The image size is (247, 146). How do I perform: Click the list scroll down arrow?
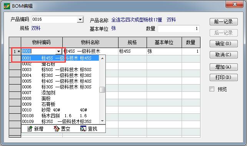(102, 121)
